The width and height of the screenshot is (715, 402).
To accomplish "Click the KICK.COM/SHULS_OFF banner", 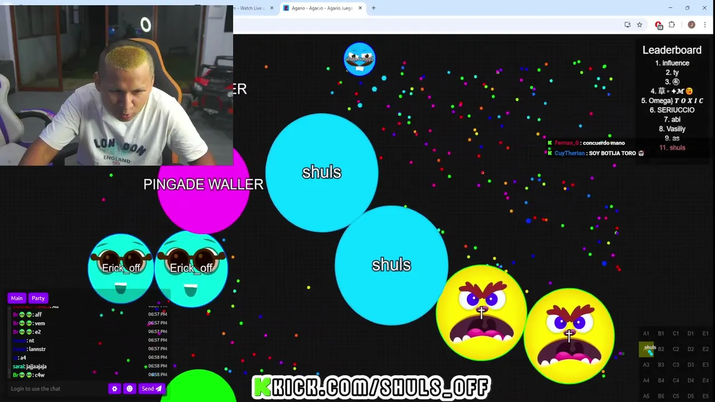I will [x=371, y=386].
